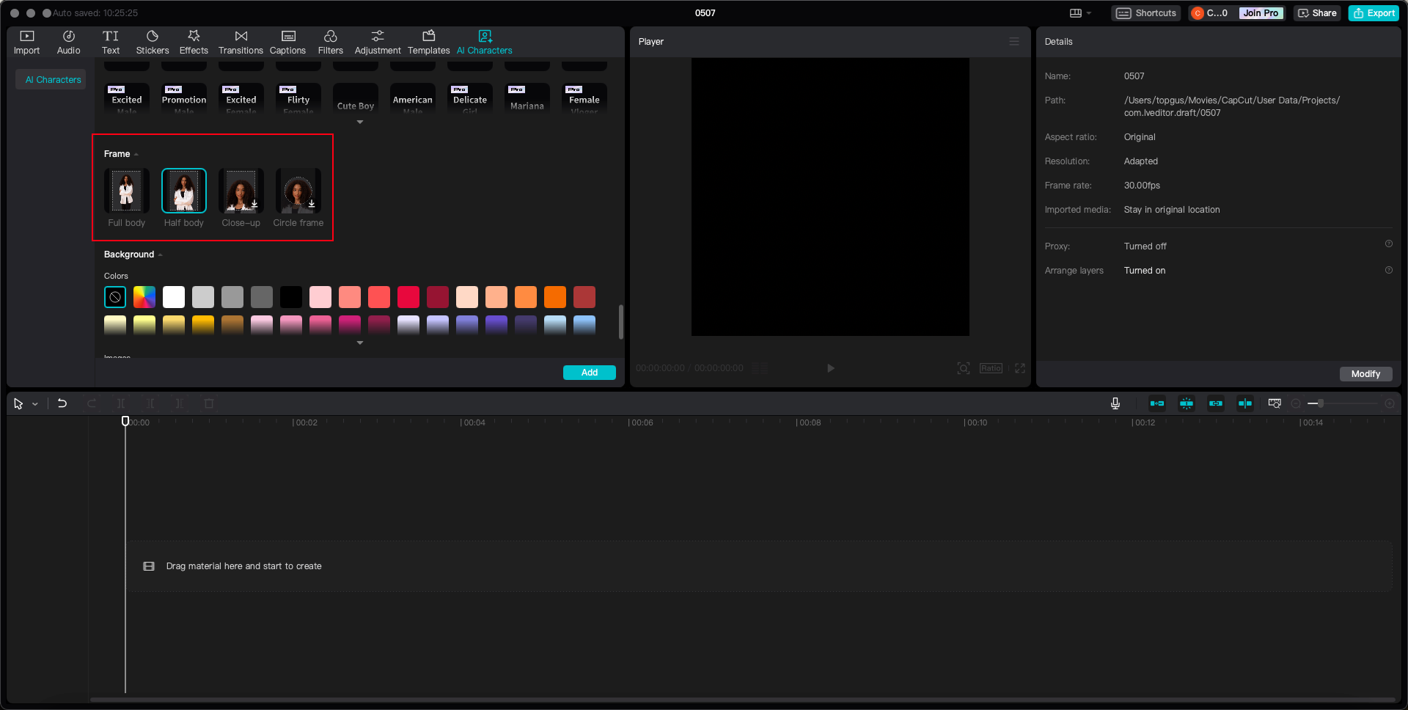Open the Adjustment tab

coord(378,43)
